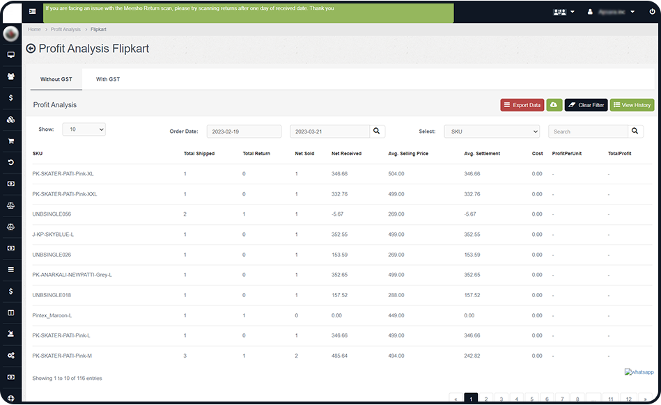Open the shopping cart icon in sidebar

[11, 141]
